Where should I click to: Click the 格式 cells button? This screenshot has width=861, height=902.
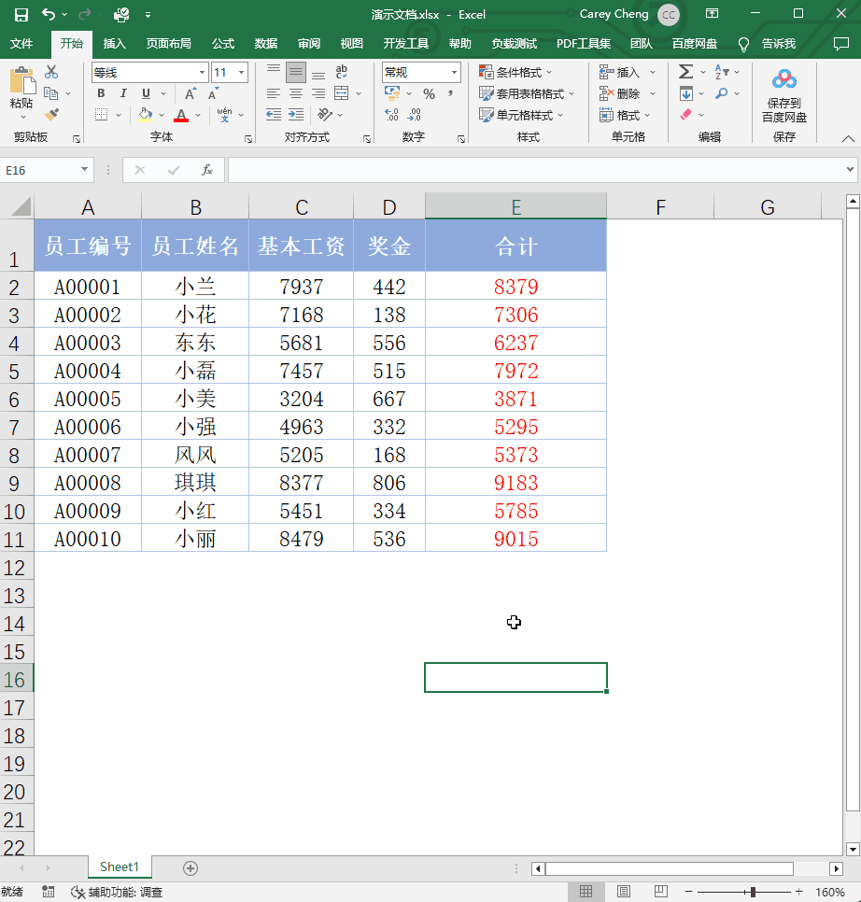(x=619, y=115)
